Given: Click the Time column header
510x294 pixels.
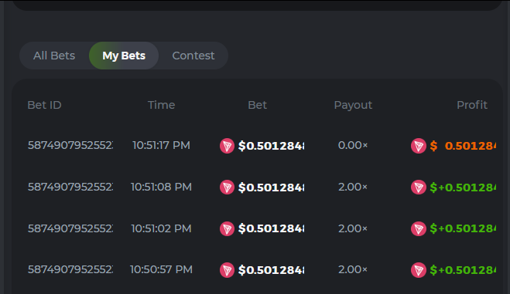Looking at the screenshot, I should point(161,105).
